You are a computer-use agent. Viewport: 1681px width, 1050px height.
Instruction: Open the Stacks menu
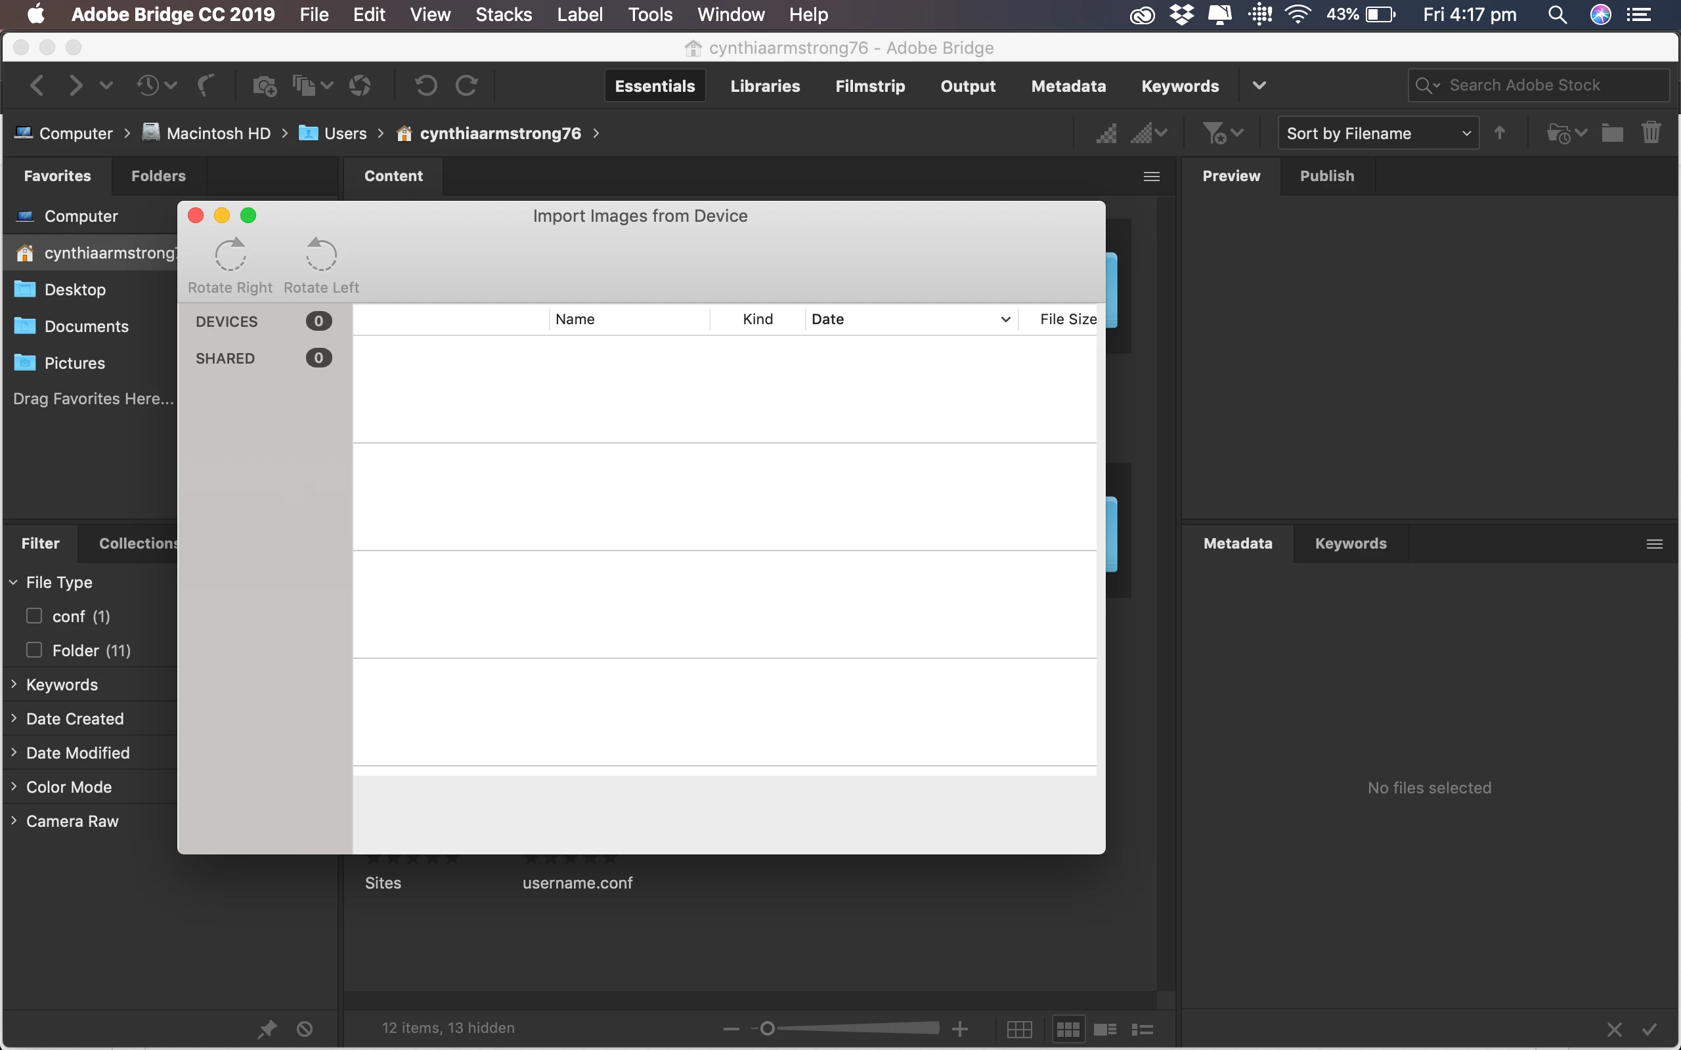pos(504,14)
